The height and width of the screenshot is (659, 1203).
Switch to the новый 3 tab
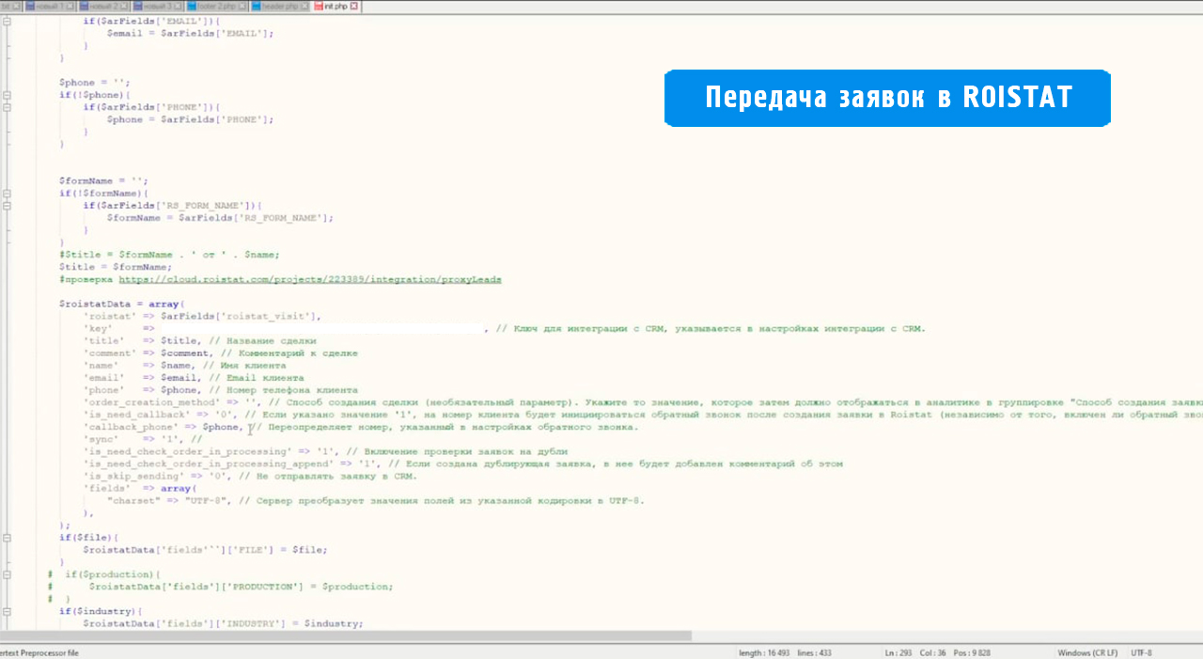tap(157, 6)
